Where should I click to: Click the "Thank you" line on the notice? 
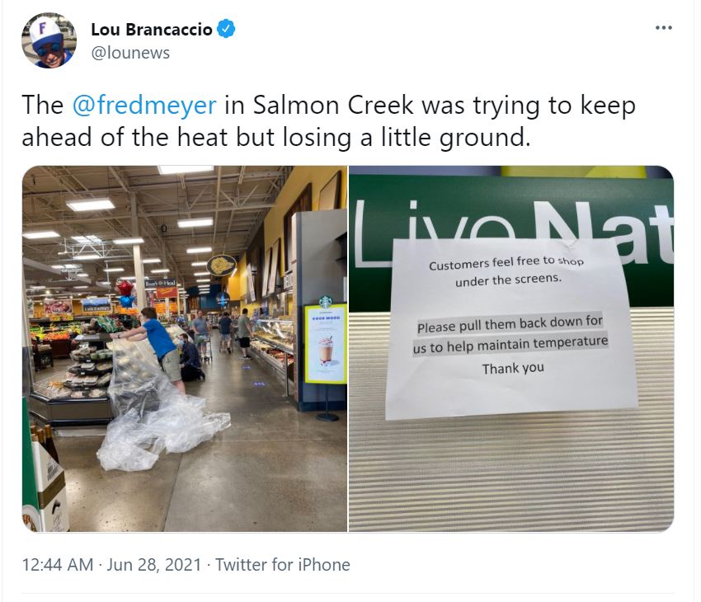[x=513, y=369]
